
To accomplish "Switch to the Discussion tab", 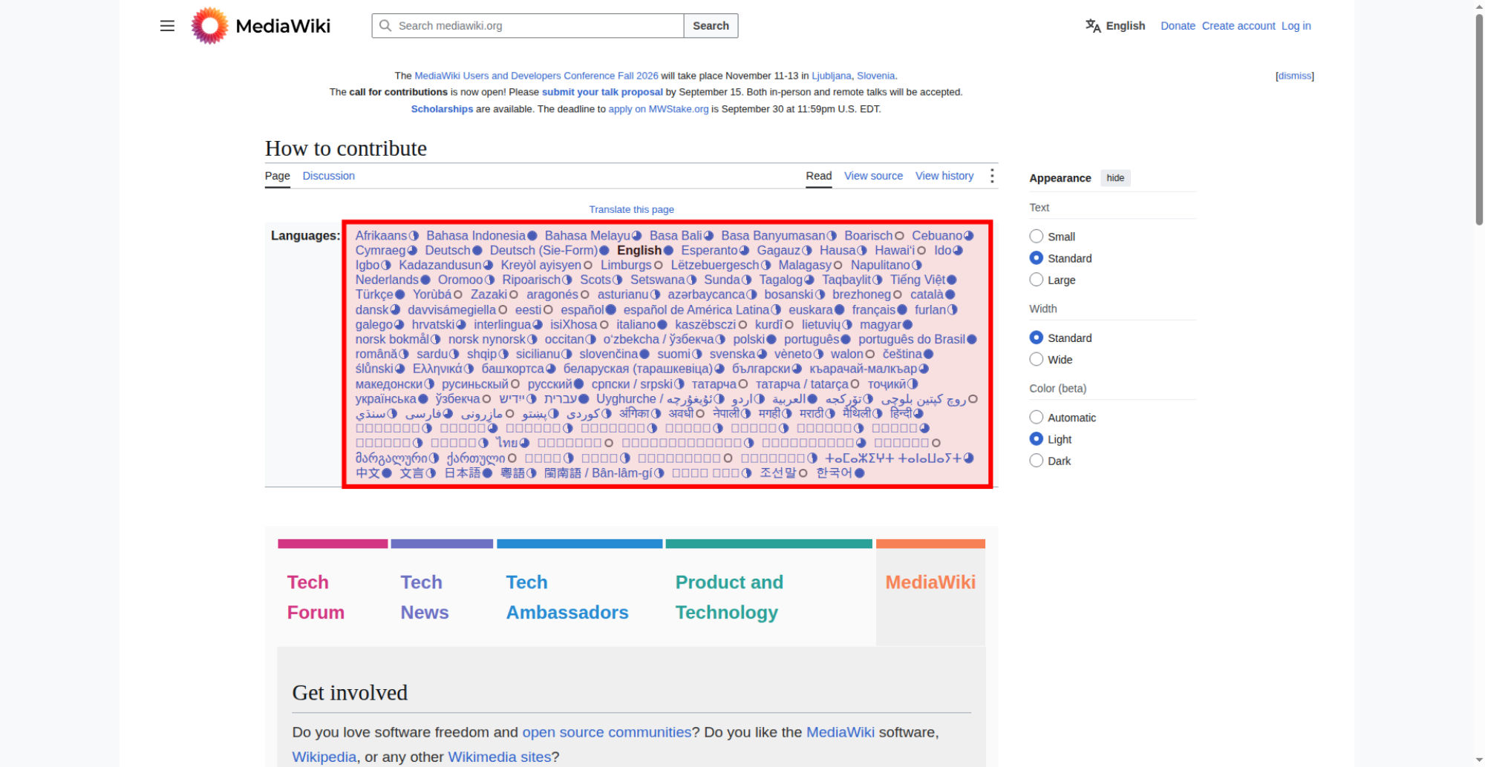I will coord(328,176).
